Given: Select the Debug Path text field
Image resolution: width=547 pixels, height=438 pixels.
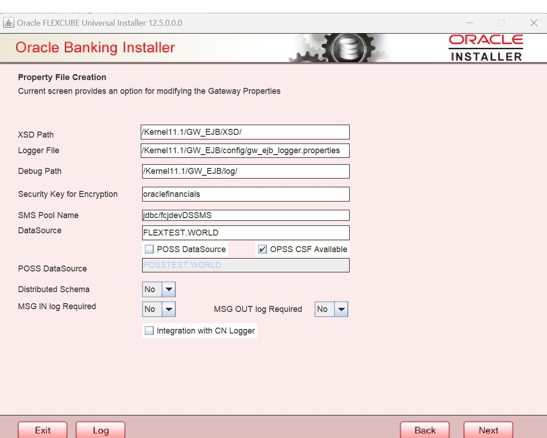Looking at the screenshot, I should pyautogui.click(x=246, y=171).
